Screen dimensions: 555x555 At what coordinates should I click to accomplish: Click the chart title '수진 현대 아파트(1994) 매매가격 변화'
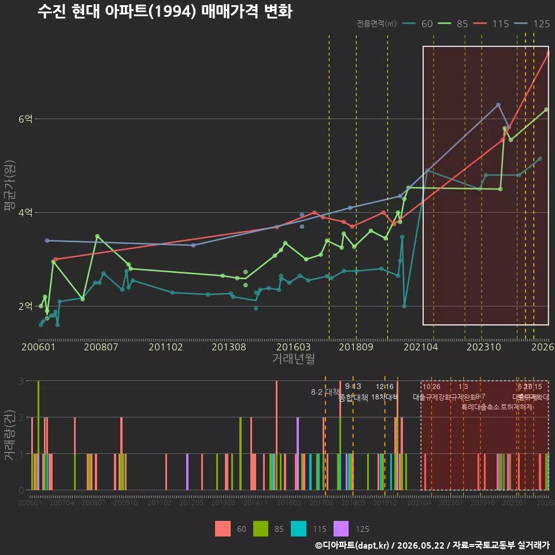click(x=165, y=12)
